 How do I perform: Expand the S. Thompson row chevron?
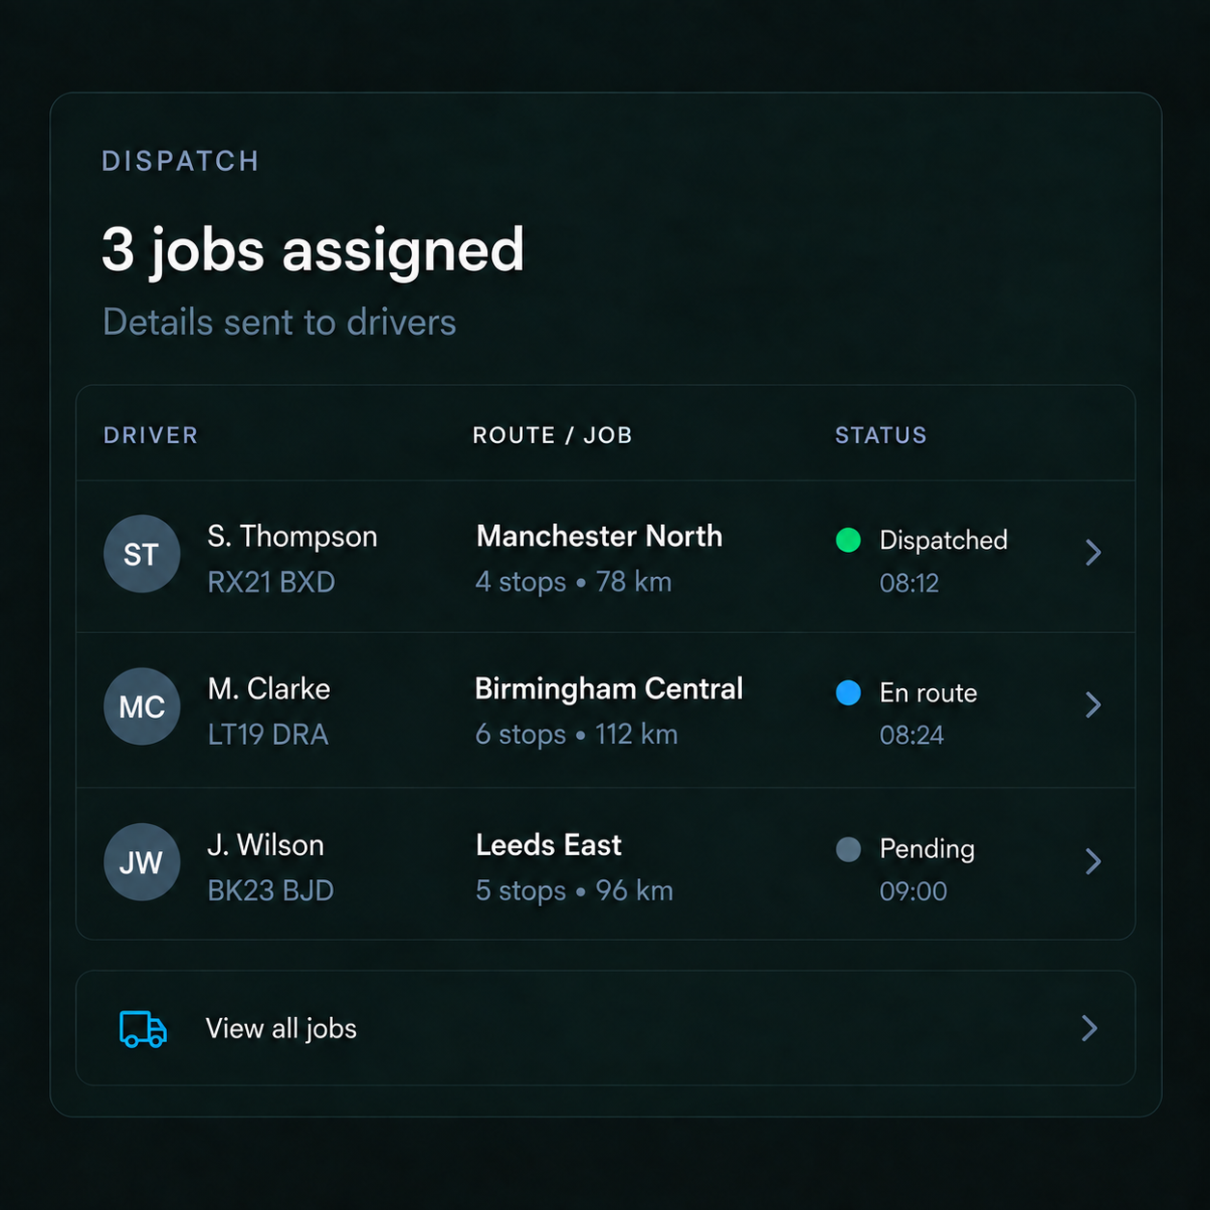click(1093, 553)
